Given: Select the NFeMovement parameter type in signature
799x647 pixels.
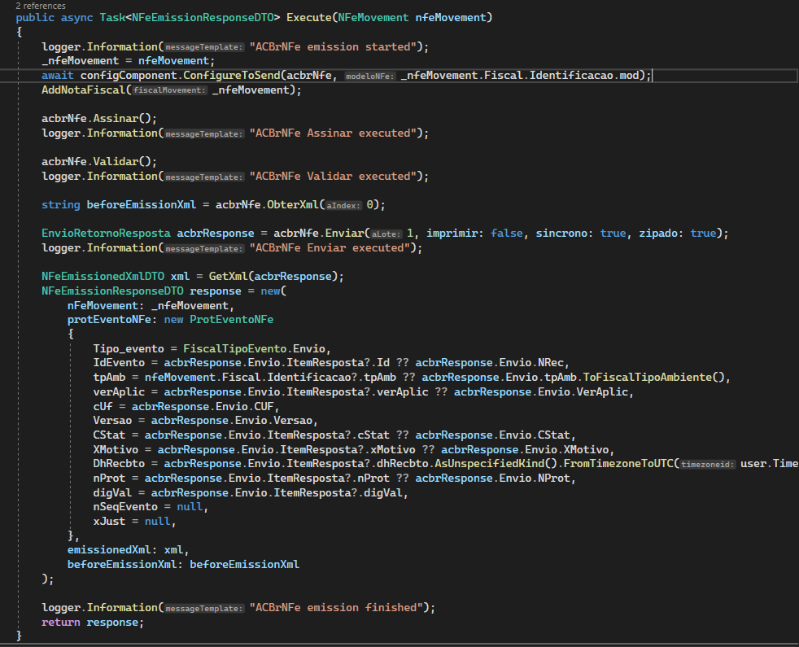Looking at the screenshot, I should click(x=373, y=17).
